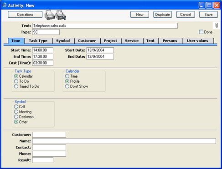Select the Call symbol option
The height and width of the screenshot is (169, 222).
click(16, 107)
